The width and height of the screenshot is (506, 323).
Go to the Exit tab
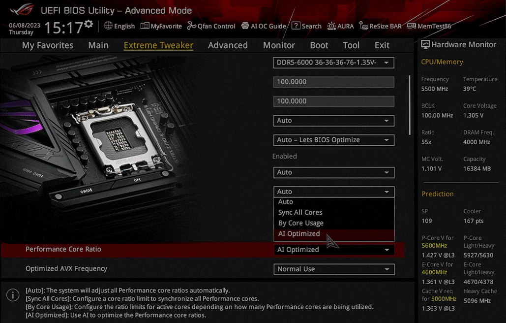pyautogui.click(x=382, y=45)
